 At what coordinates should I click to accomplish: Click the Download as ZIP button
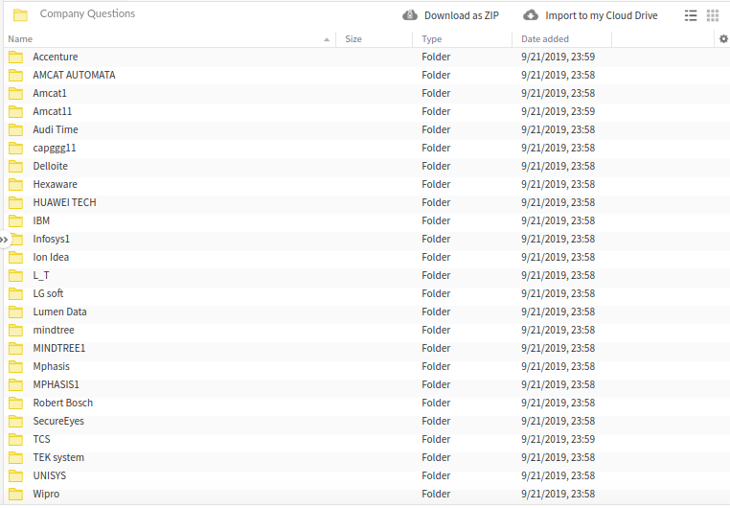tap(461, 15)
